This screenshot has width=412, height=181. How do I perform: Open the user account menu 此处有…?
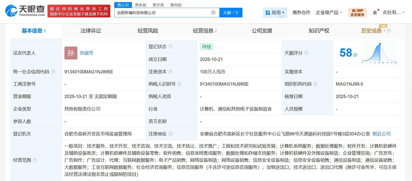tap(394, 13)
